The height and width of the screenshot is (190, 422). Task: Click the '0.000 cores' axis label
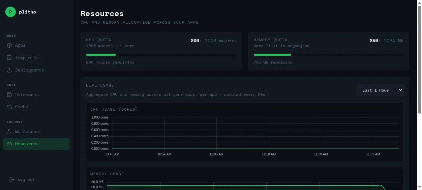click(100, 149)
